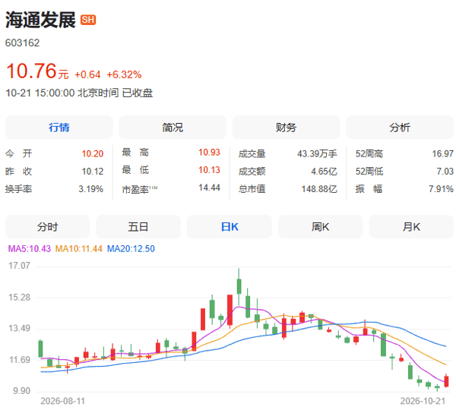Click the highest green candlestick at the peak
The width and height of the screenshot is (456, 413).
[239, 286]
